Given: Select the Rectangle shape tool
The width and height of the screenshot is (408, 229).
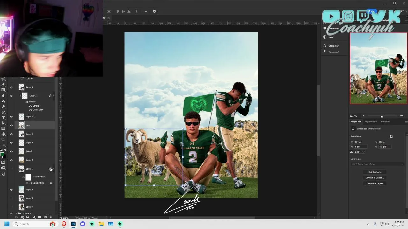Looking at the screenshot, I should click(x=3, y=128).
